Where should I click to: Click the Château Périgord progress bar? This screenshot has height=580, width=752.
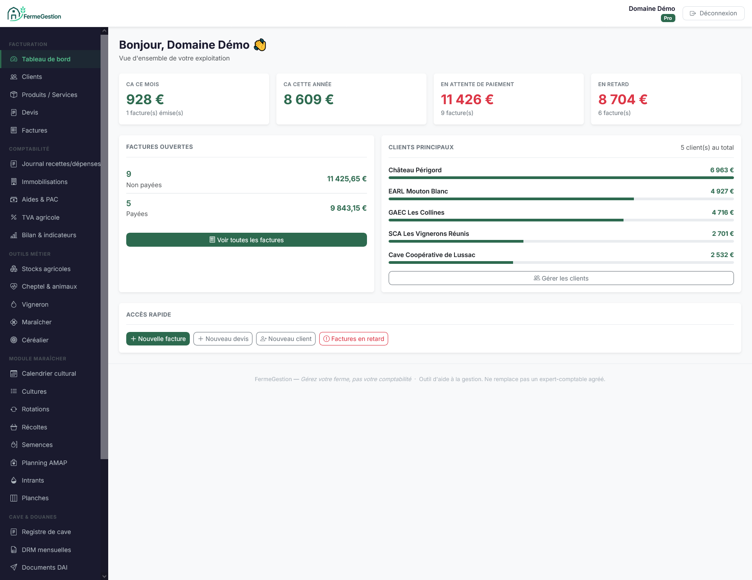click(561, 178)
